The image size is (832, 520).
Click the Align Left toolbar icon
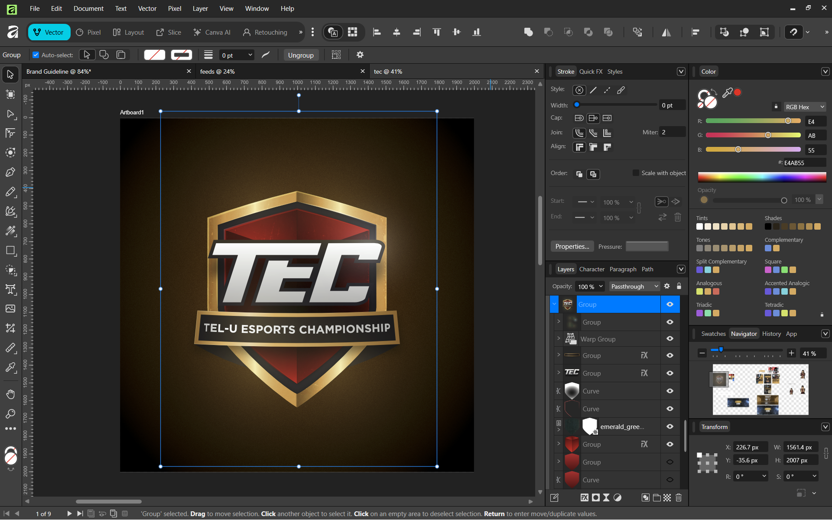coord(377,32)
